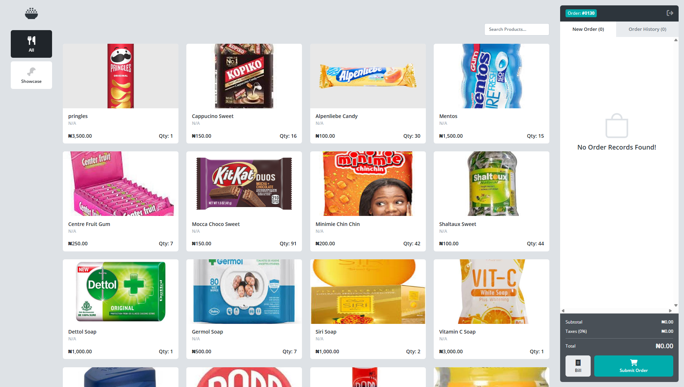Screen dimensions: 684x387
Task: Focus the Search Products field
Action: pos(517,29)
